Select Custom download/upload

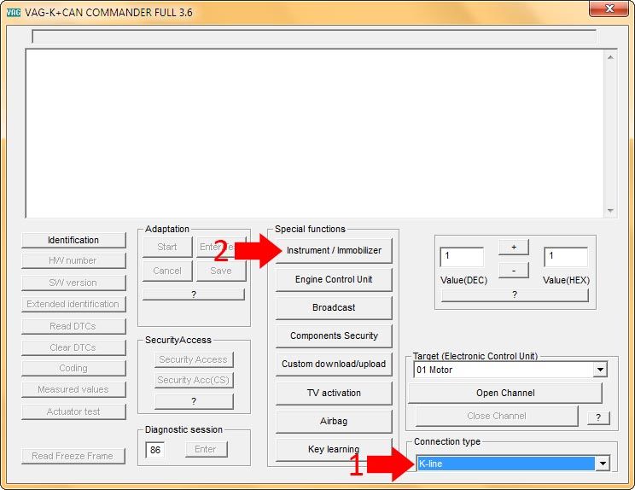(334, 365)
